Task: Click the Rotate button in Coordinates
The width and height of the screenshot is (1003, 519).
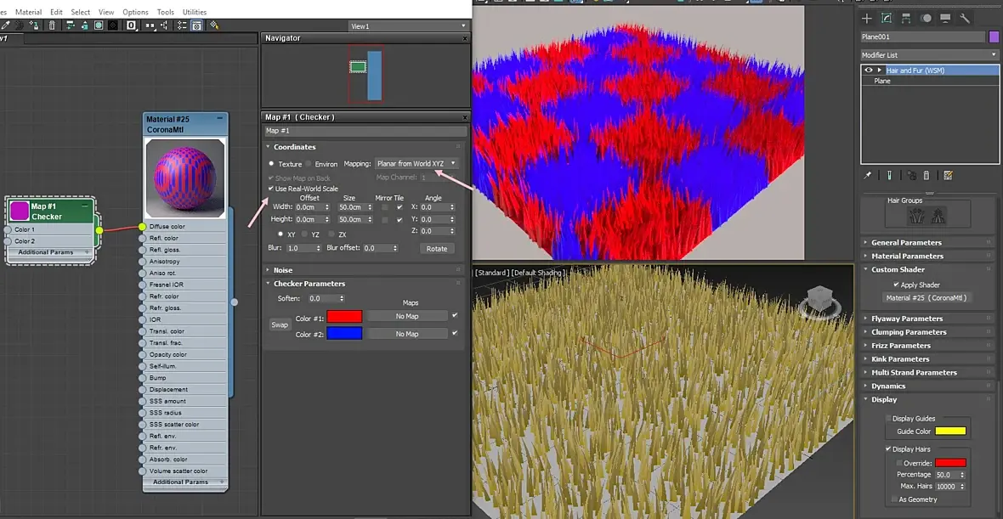Action: coord(437,248)
